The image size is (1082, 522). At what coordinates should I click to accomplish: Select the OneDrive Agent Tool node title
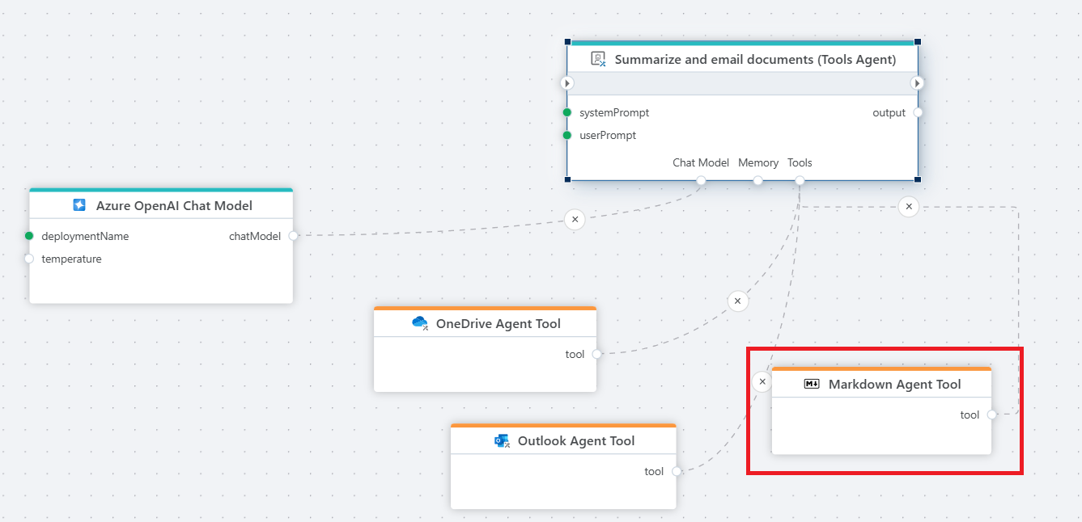pos(498,323)
